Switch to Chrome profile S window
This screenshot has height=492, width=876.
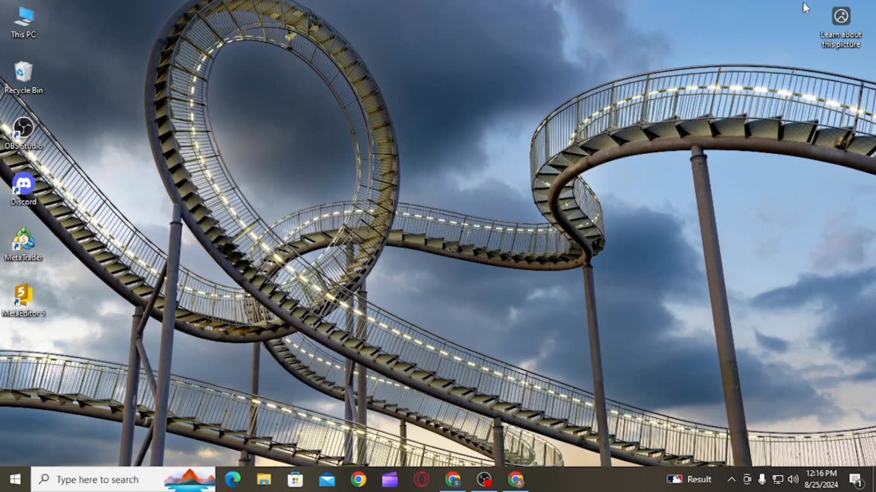pos(453,480)
